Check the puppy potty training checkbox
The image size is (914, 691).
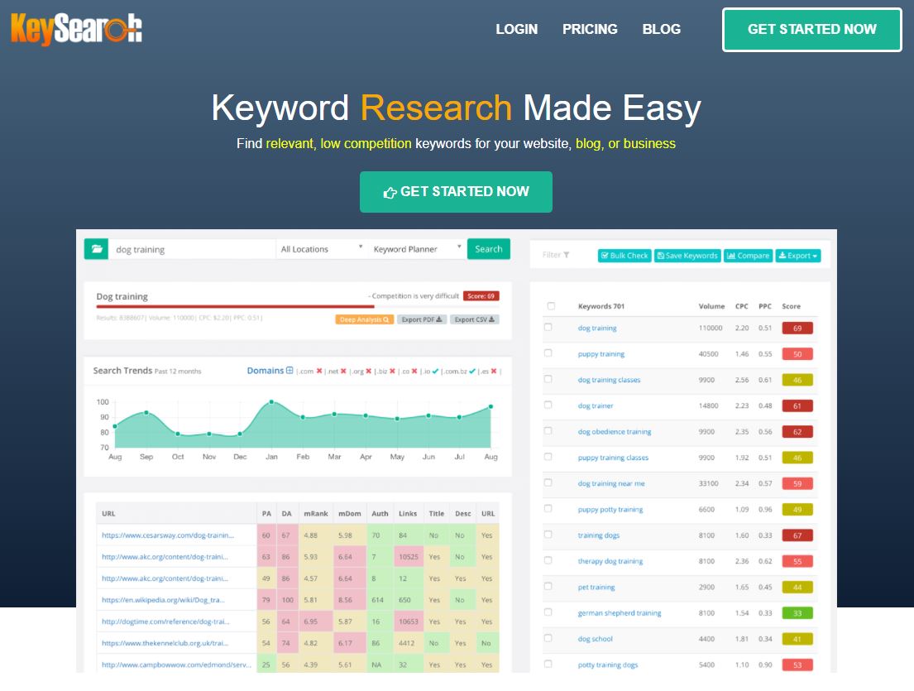pos(548,508)
